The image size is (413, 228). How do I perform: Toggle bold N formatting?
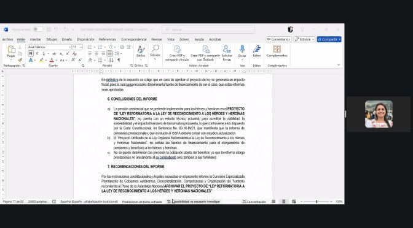pyautogui.click(x=31, y=53)
